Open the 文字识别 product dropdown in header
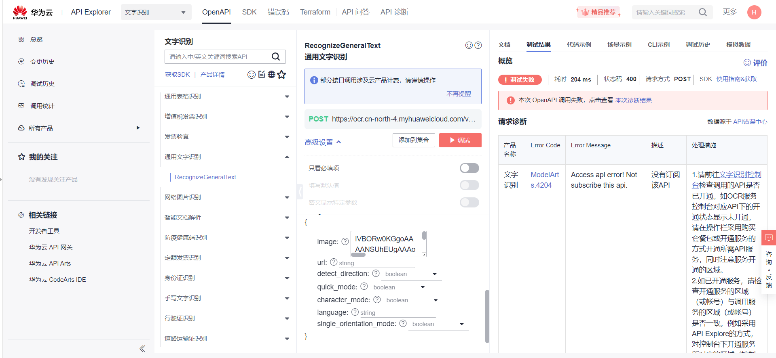 [156, 12]
